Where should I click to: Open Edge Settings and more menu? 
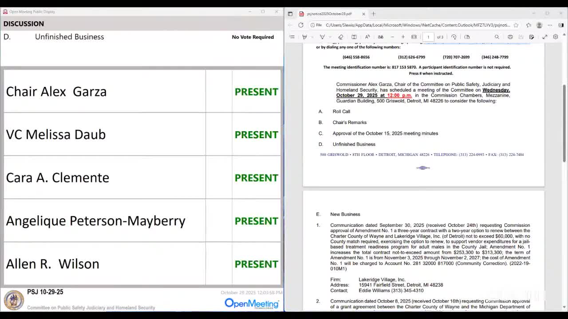pyautogui.click(x=550, y=25)
